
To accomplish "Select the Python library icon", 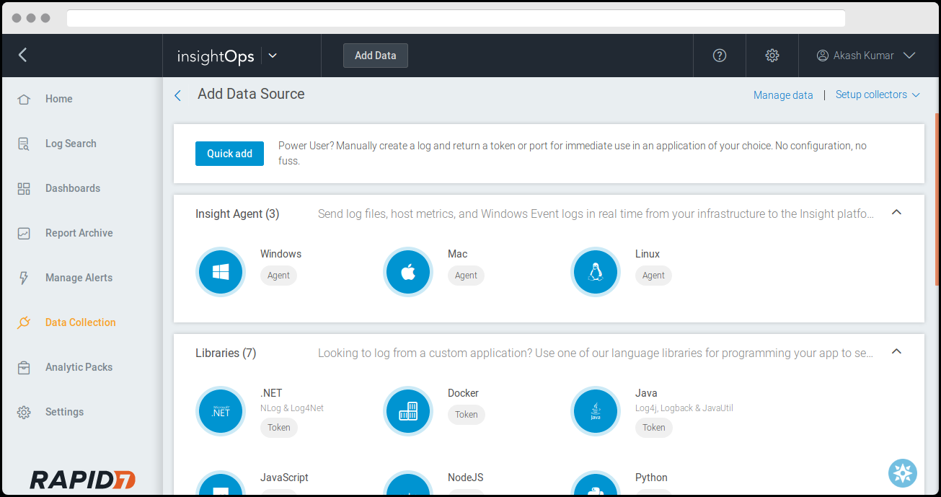I will click(596, 484).
